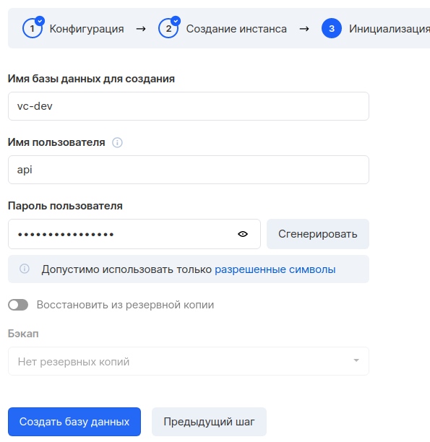Click Предыдущий шаг button
Viewport: 430px width, 442px height.
point(209,422)
